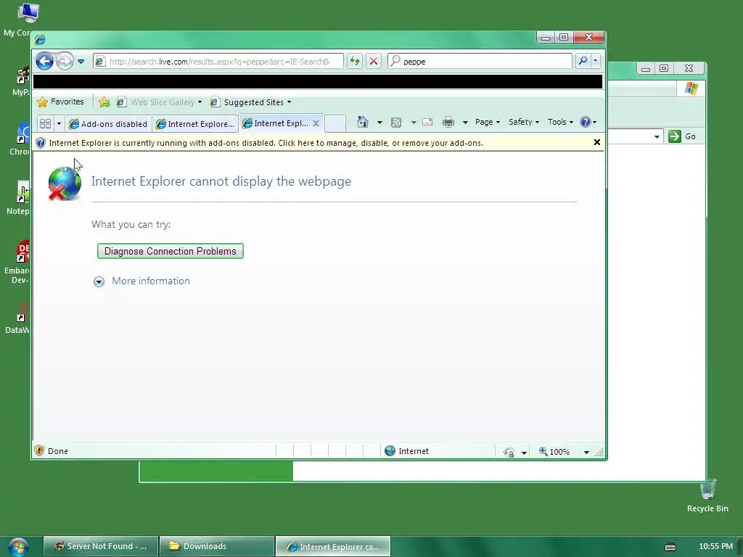This screenshot has width=743, height=557.
Task: Click the Home icon in command bar
Action: click(x=363, y=122)
